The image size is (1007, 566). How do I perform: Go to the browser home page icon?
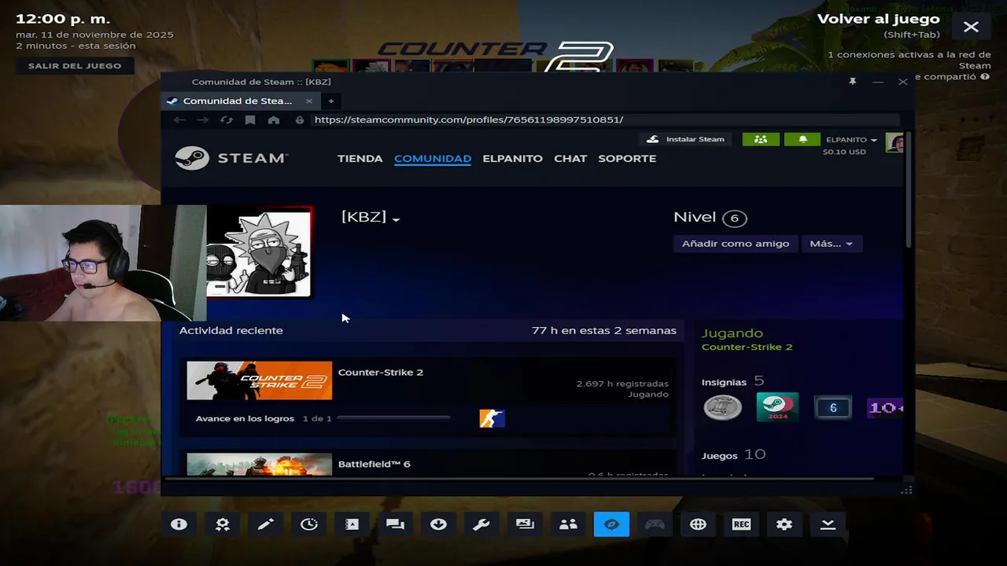tap(274, 120)
